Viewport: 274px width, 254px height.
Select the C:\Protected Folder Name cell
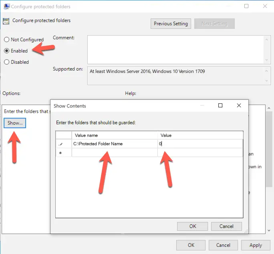tap(114, 143)
